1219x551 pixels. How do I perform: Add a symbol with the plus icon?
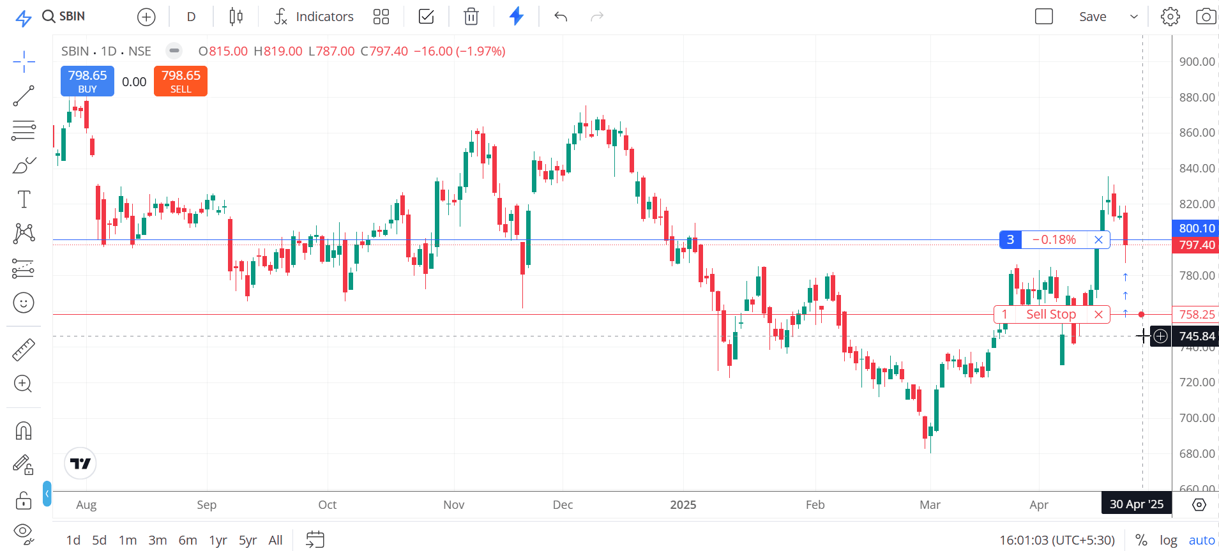click(x=146, y=17)
